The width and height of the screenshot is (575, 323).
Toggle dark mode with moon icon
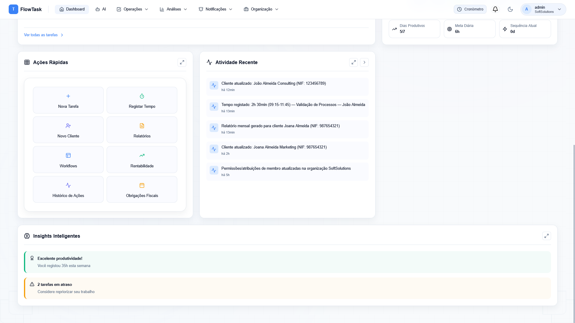(x=510, y=9)
